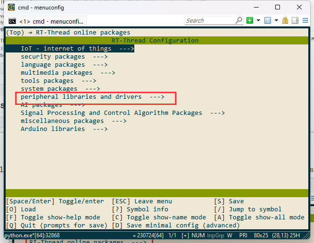Open the hamburger system menu icon
Image resolution: width=314 pixels, height=243 pixels.
(305, 20)
